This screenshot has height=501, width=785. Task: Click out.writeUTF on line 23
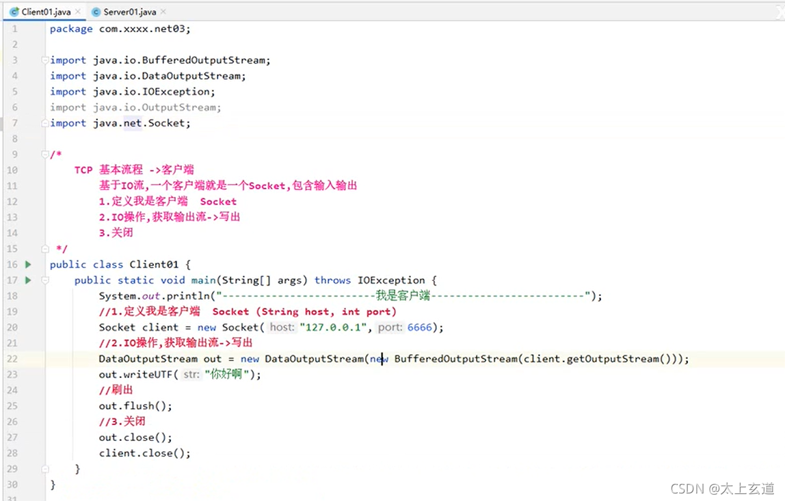click(x=135, y=375)
